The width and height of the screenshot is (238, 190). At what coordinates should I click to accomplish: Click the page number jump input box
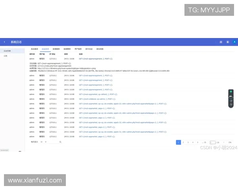[x=213, y=142]
